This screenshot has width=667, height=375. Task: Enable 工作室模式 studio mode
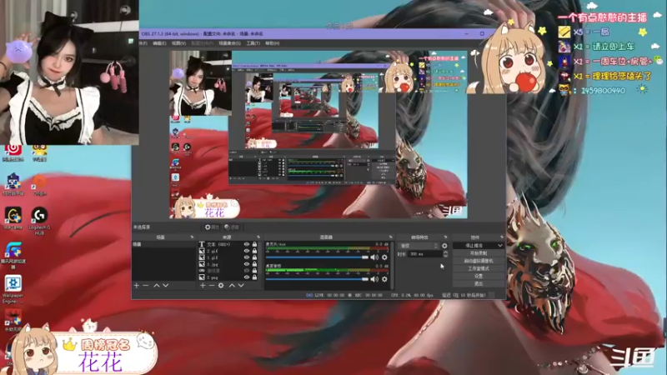[x=479, y=268]
